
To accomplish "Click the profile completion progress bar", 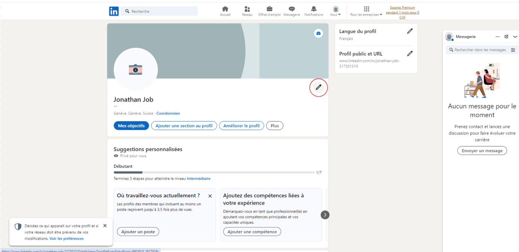I will [x=214, y=172].
